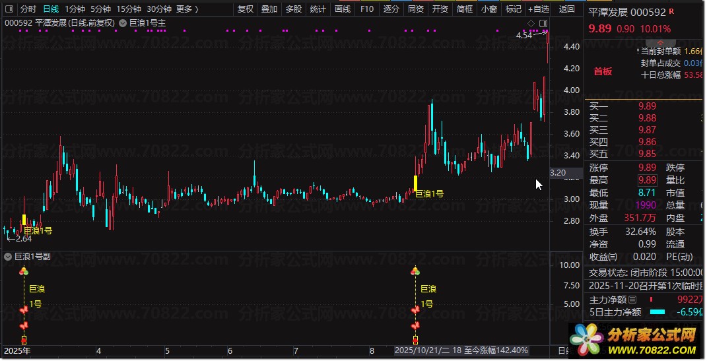Viewport: 707px width, 361px height.
Task: Switch to the 5分钟 period
Action: [x=100, y=9]
